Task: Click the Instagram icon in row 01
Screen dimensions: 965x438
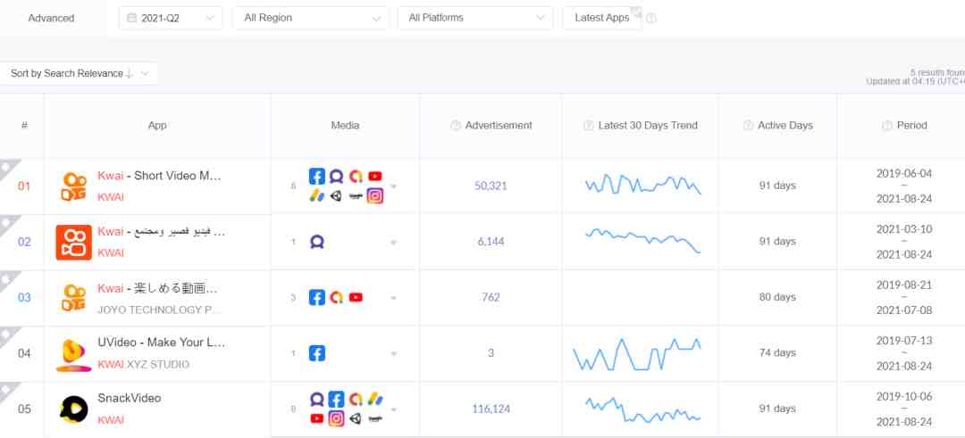Action: point(374,196)
